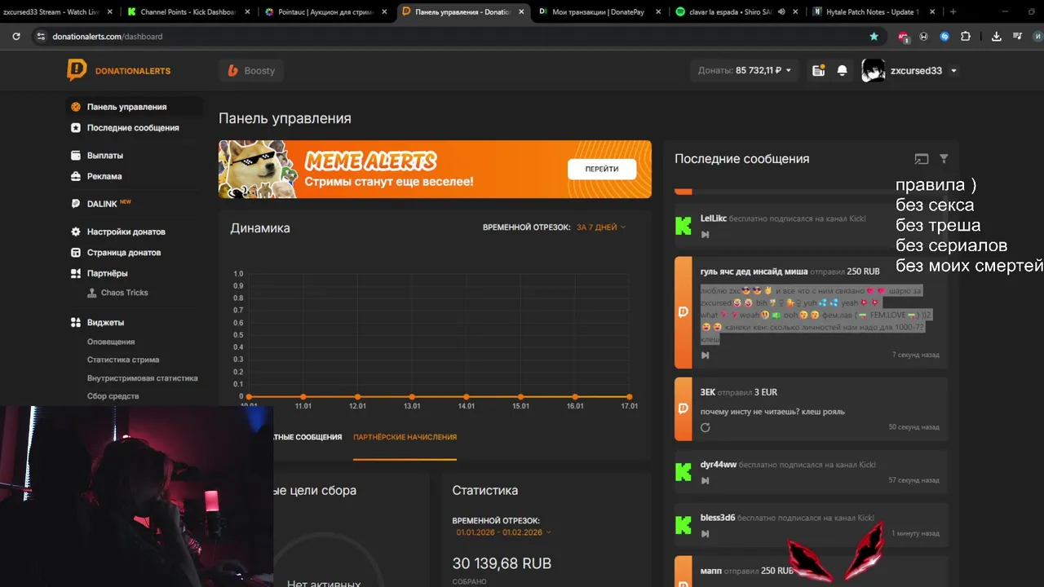Click the address bar donationalerts.com/dashboard

click(x=107, y=37)
